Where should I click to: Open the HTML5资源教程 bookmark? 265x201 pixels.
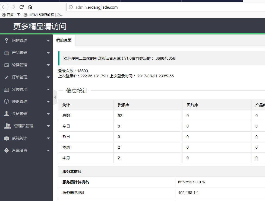[x=43, y=15]
